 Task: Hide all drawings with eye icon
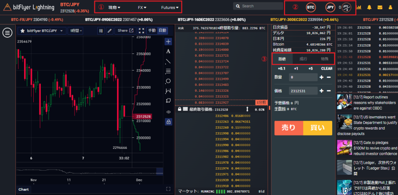(168, 112)
